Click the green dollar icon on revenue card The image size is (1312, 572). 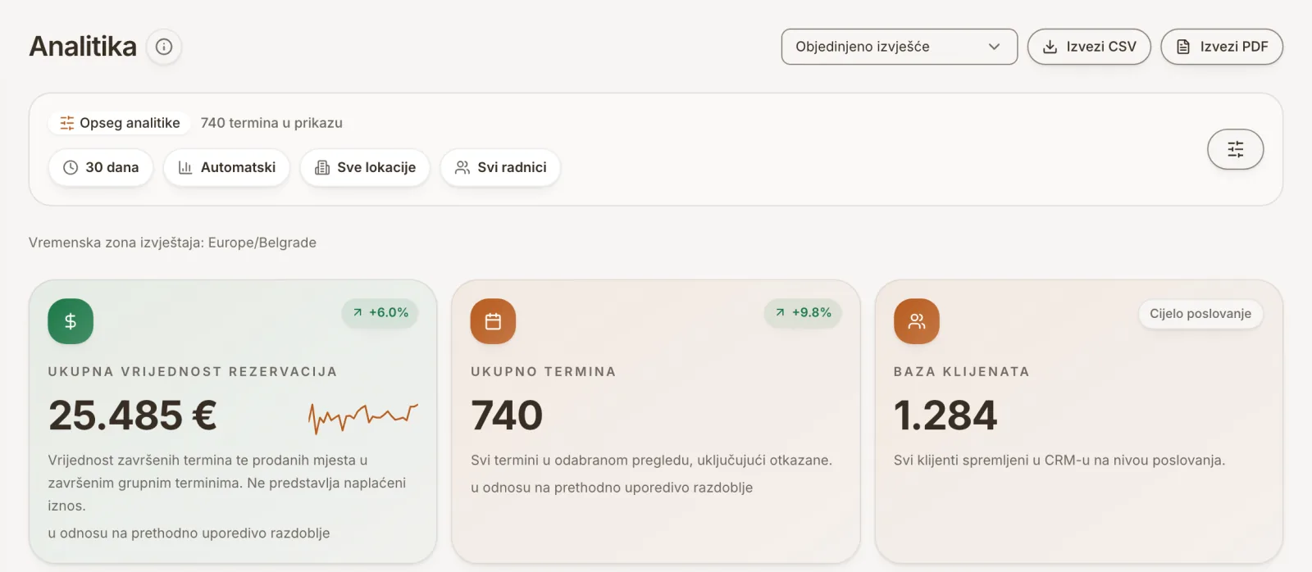(x=71, y=321)
